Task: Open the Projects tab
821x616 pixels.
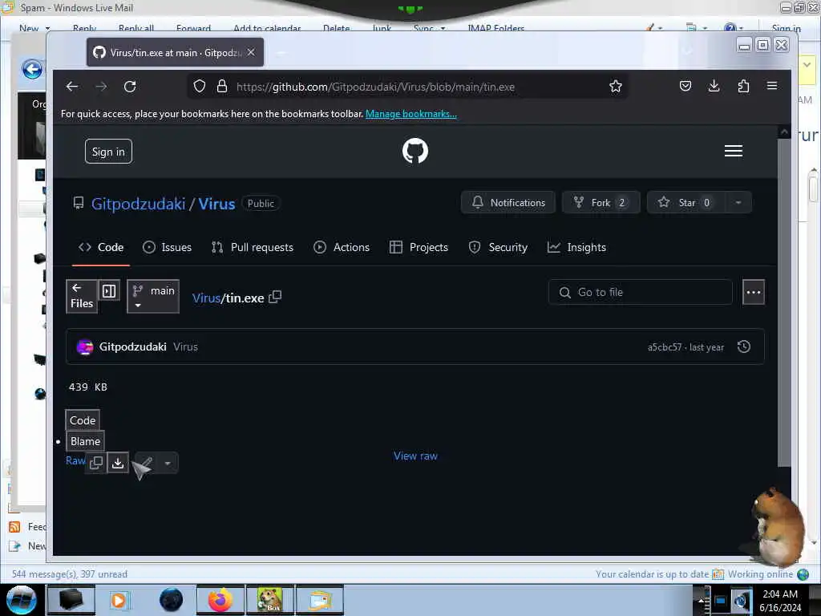Action: [x=419, y=247]
